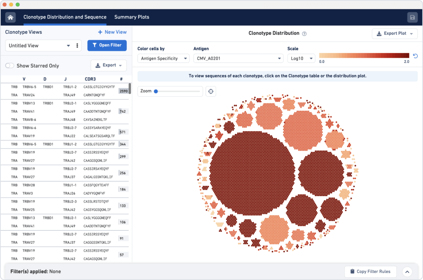Click the help icon beside Clonotype Distribution
This screenshot has width=423, height=280.
(x=304, y=34)
